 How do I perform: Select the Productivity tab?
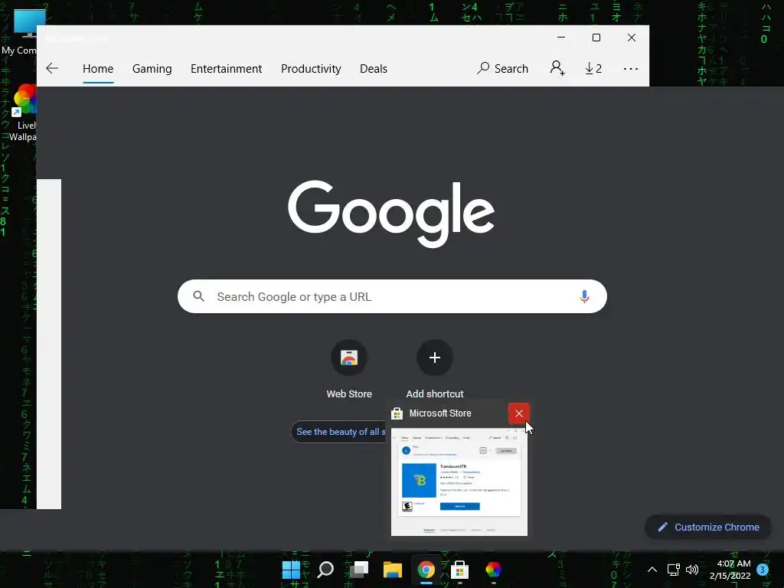pyautogui.click(x=311, y=68)
